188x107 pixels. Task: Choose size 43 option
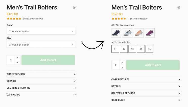[x=132, y=49]
